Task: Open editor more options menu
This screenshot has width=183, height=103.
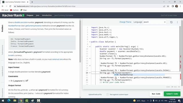Action: [x=177, y=22]
